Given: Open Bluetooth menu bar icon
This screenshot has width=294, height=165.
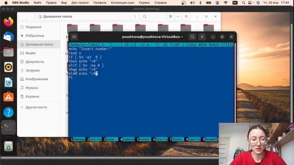Looking at the screenshot, I should pyautogui.click(x=200, y=3).
